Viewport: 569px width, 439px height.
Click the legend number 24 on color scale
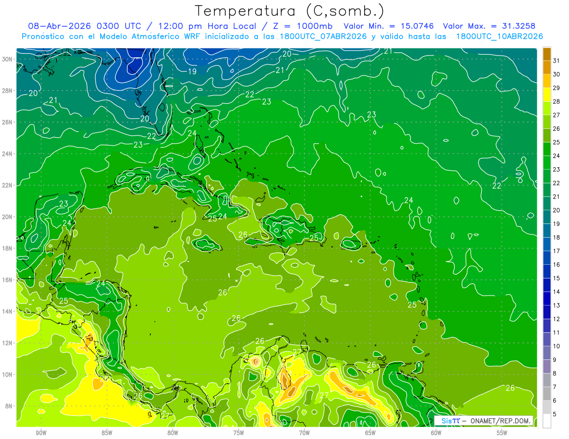coord(557,156)
